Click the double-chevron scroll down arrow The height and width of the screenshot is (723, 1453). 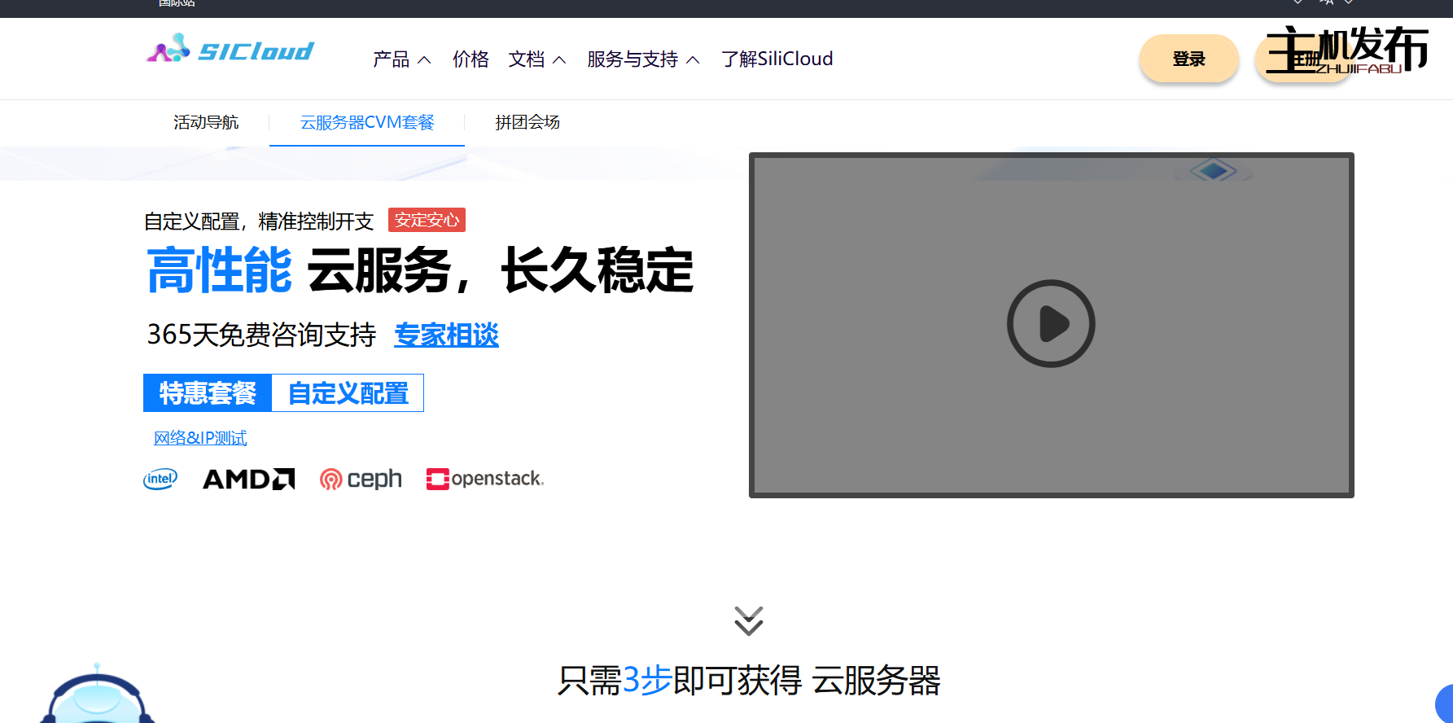coord(748,620)
